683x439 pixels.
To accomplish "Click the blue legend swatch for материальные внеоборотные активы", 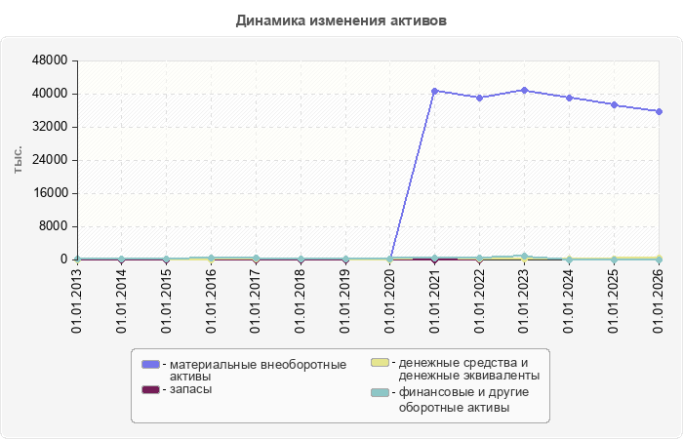I will pos(150,365).
